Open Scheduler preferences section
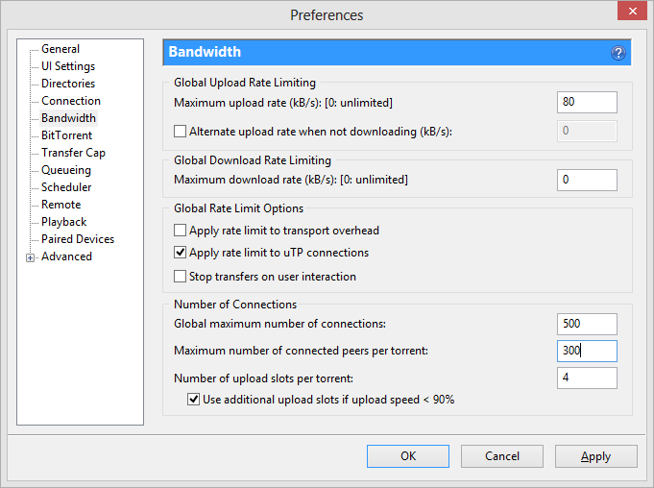This screenshot has width=654, height=488. pyautogui.click(x=66, y=187)
